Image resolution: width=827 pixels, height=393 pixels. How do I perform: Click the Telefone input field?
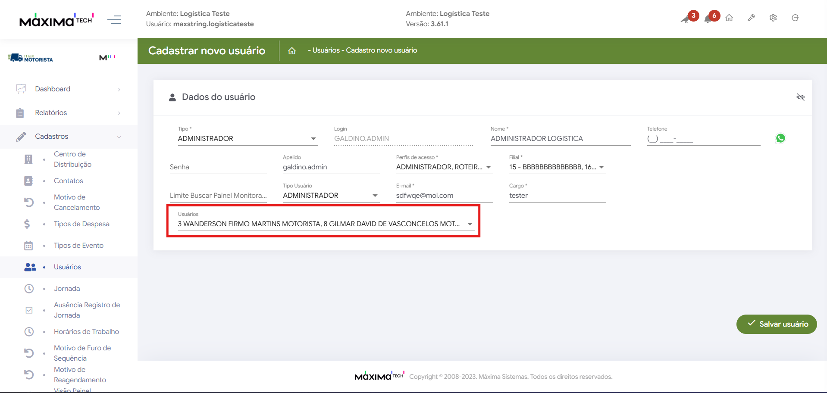pyautogui.click(x=704, y=139)
